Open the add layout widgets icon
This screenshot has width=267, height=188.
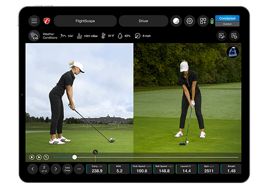click(x=203, y=21)
